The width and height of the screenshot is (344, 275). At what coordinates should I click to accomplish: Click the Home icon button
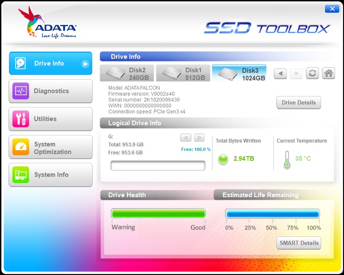(328, 73)
